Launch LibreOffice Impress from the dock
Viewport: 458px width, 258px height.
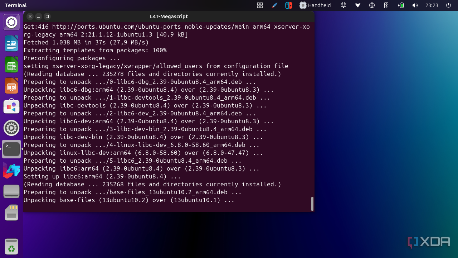coord(11,86)
